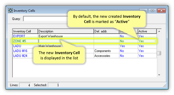The image size is (174, 95).
Task: Click the No default cell value for ZONE #5
Action: [x=122, y=41]
